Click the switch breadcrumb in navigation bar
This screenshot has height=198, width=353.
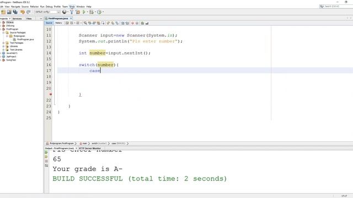click(x=99, y=144)
